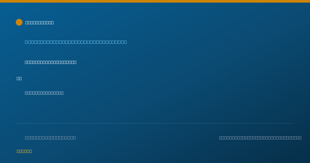The height and width of the screenshot is (163, 310).
Task: Click the long light-blue headline text line
Action: (x=76, y=42)
